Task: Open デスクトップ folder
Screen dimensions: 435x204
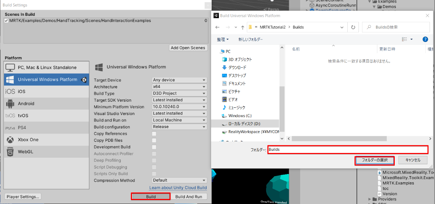Action: [234, 75]
